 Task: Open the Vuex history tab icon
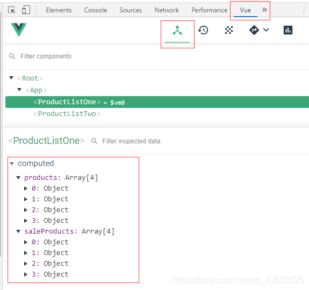203,30
